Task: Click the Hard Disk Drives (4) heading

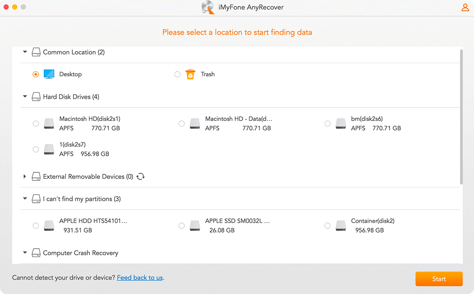Action: (x=71, y=97)
